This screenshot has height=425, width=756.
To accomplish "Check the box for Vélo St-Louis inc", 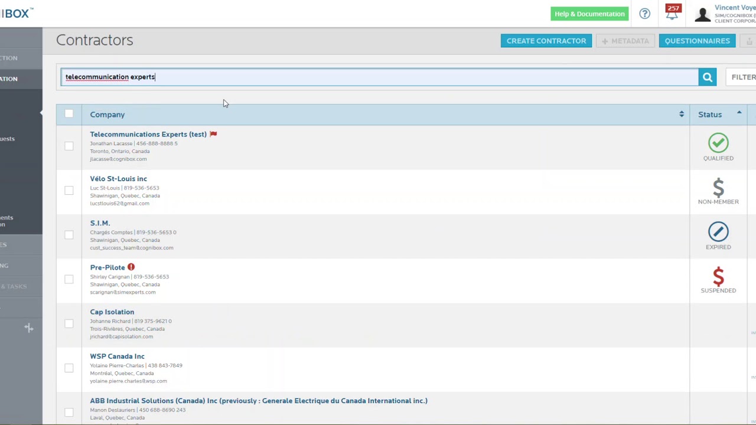I will pyautogui.click(x=69, y=191).
